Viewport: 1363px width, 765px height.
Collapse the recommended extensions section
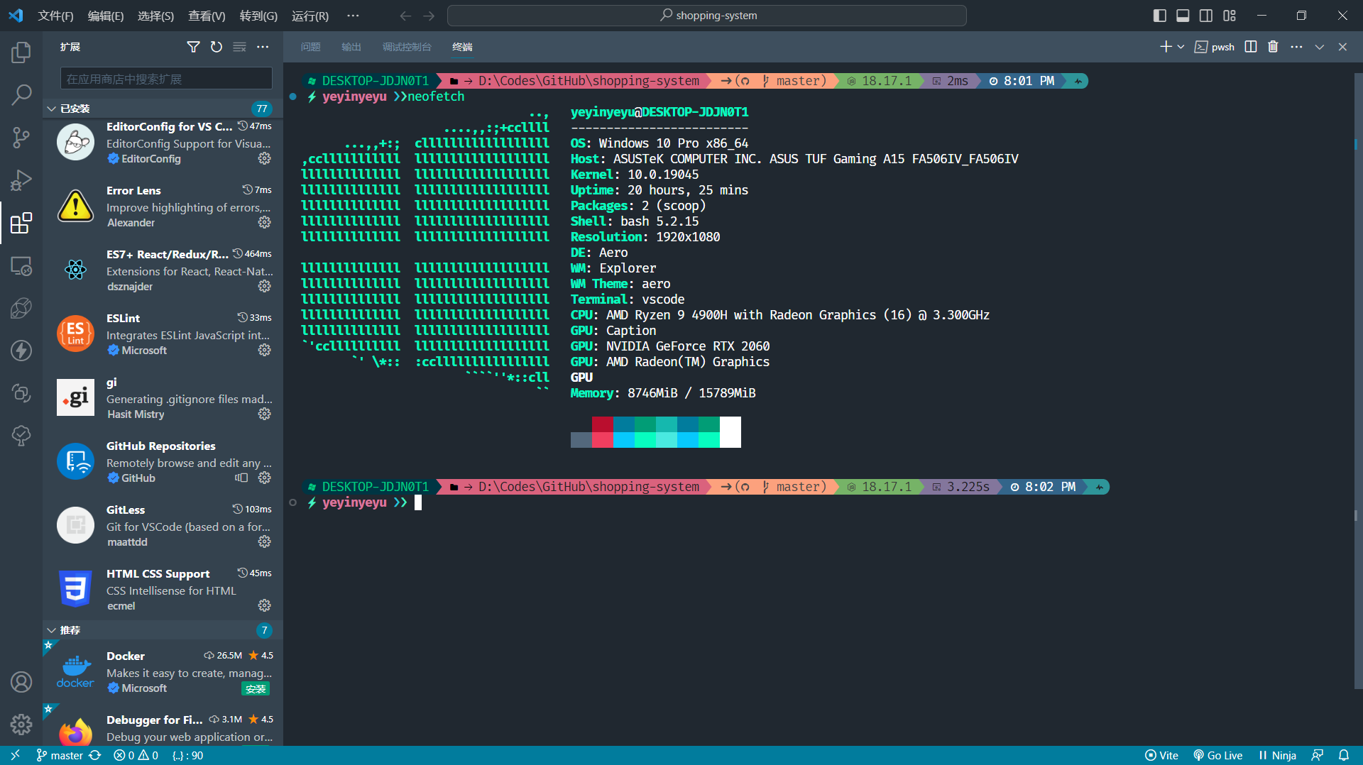pyautogui.click(x=51, y=630)
